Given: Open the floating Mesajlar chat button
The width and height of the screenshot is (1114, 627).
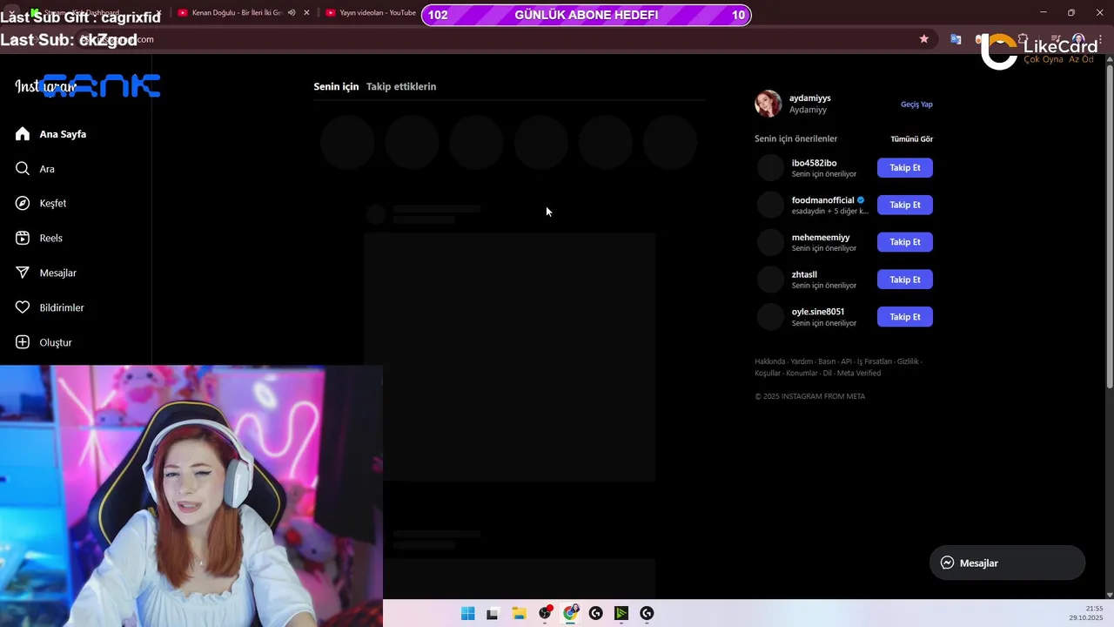Looking at the screenshot, I should 1007,563.
